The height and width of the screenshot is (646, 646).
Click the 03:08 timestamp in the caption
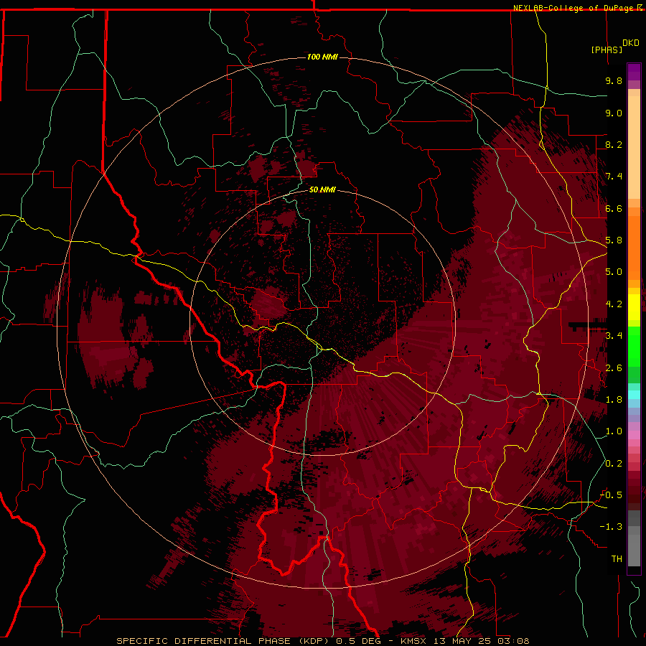pyautogui.click(x=513, y=641)
